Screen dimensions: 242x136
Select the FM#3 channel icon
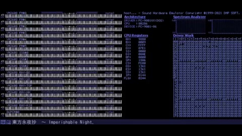(3, 36)
